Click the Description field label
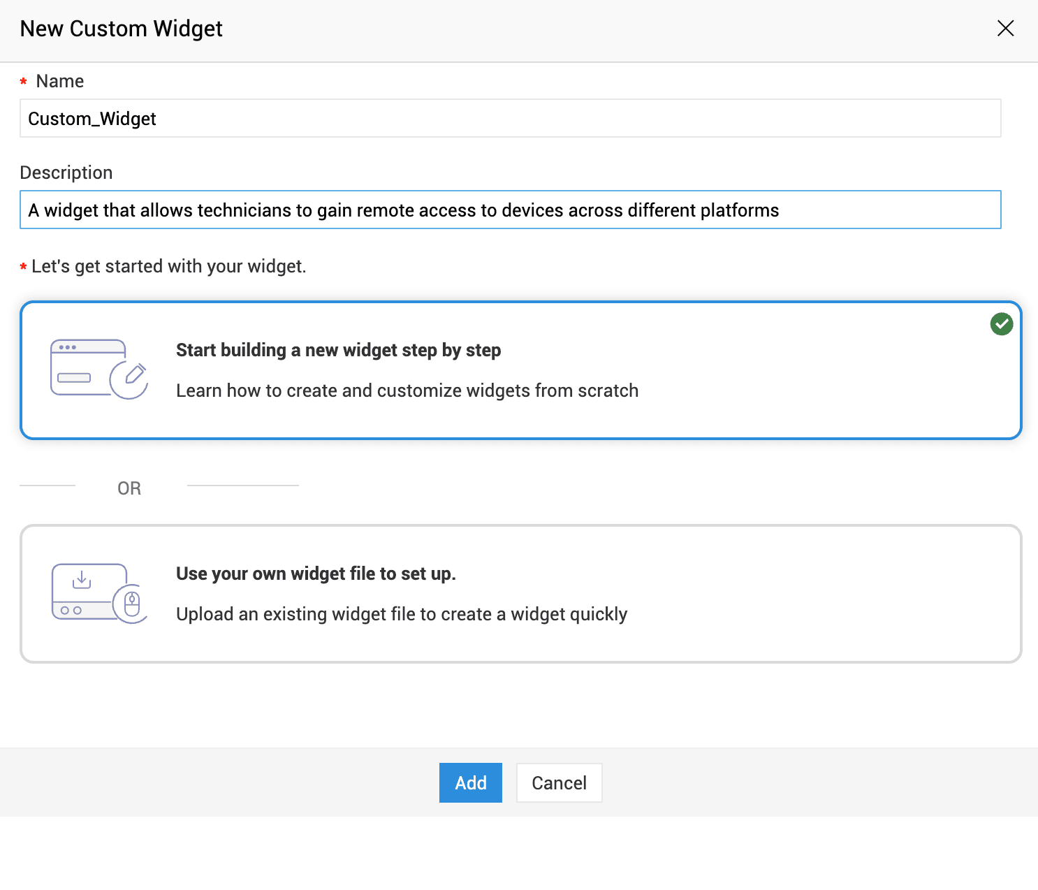The height and width of the screenshot is (890, 1038). coord(66,173)
